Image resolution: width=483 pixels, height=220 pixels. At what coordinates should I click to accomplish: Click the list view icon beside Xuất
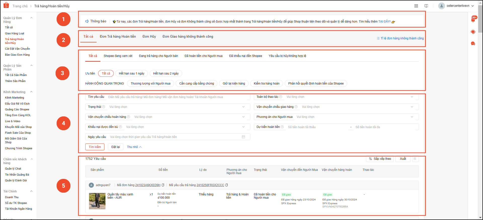click(x=415, y=159)
